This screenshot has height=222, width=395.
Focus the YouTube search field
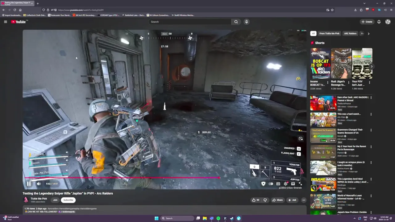(x=190, y=22)
